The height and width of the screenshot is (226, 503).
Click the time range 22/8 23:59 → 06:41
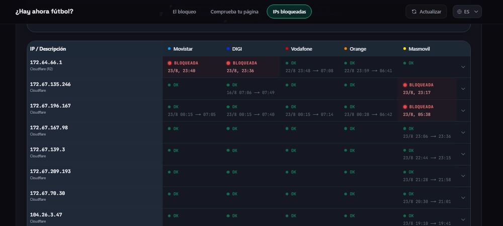point(368,70)
